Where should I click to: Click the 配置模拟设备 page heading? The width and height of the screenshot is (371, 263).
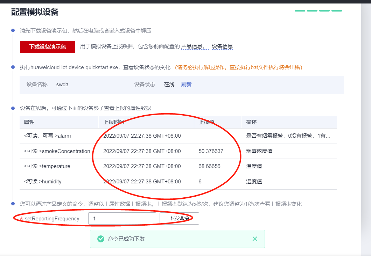pyautogui.click(x=35, y=12)
